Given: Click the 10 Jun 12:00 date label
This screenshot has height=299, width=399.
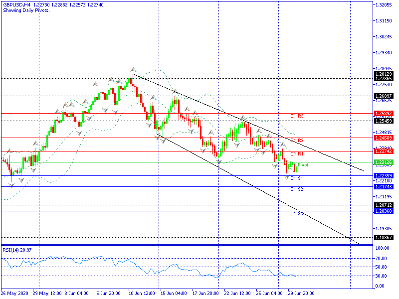Looking at the screenshot, I should pyautogui.click(x=141, y=293).
